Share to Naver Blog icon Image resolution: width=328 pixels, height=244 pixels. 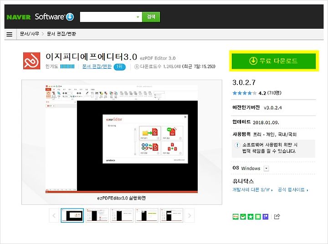tap(236, 217)
